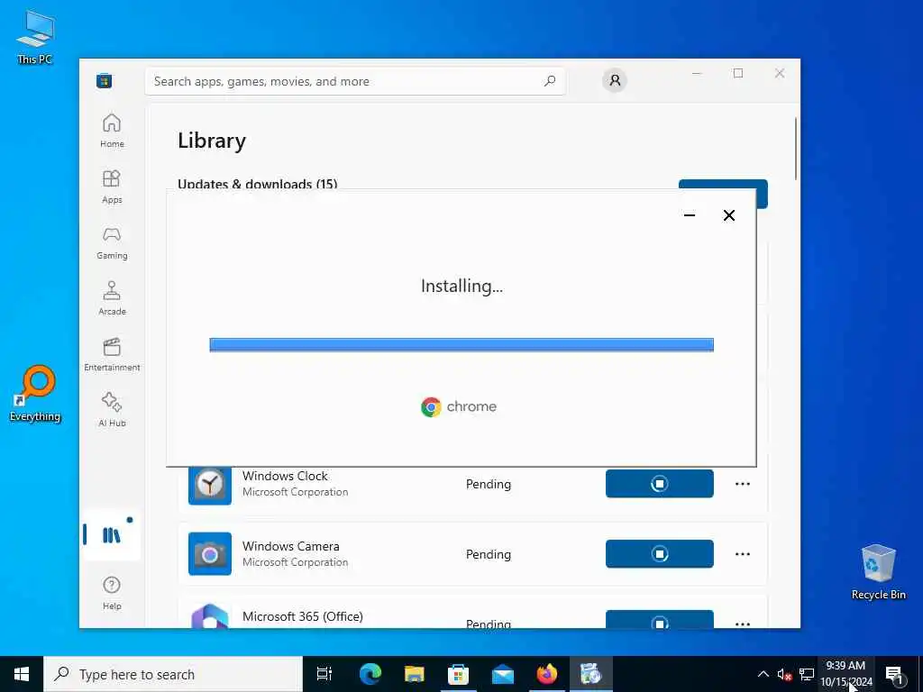This screenshot has height=692, width=923.
Task: Stop the Windows Clock pending download
Action: (x=659, y=484)
